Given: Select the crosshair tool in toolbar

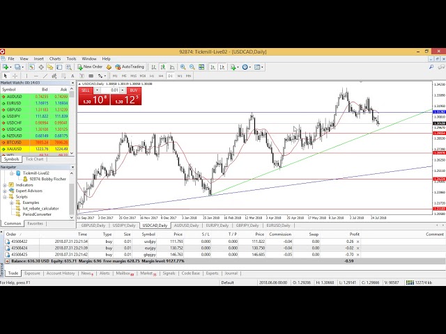Looking at the screenshot, I should [x=14, y=75].
